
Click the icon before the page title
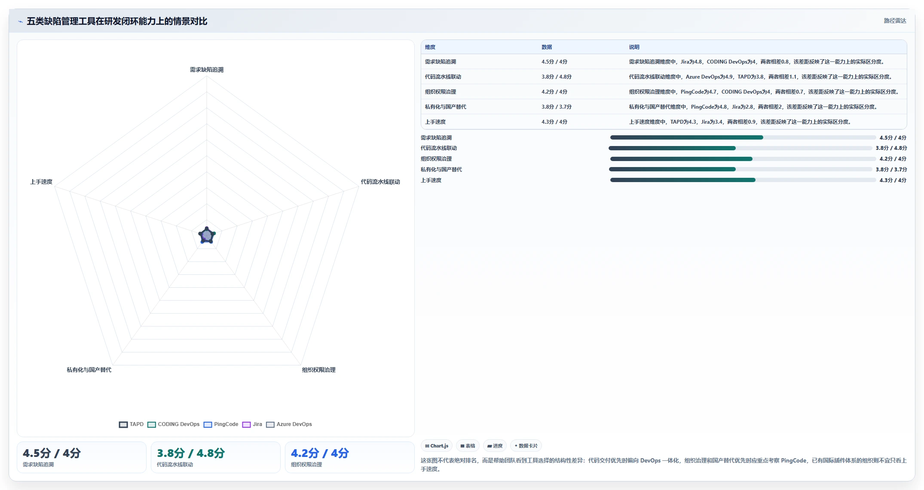tap(20, 21)
